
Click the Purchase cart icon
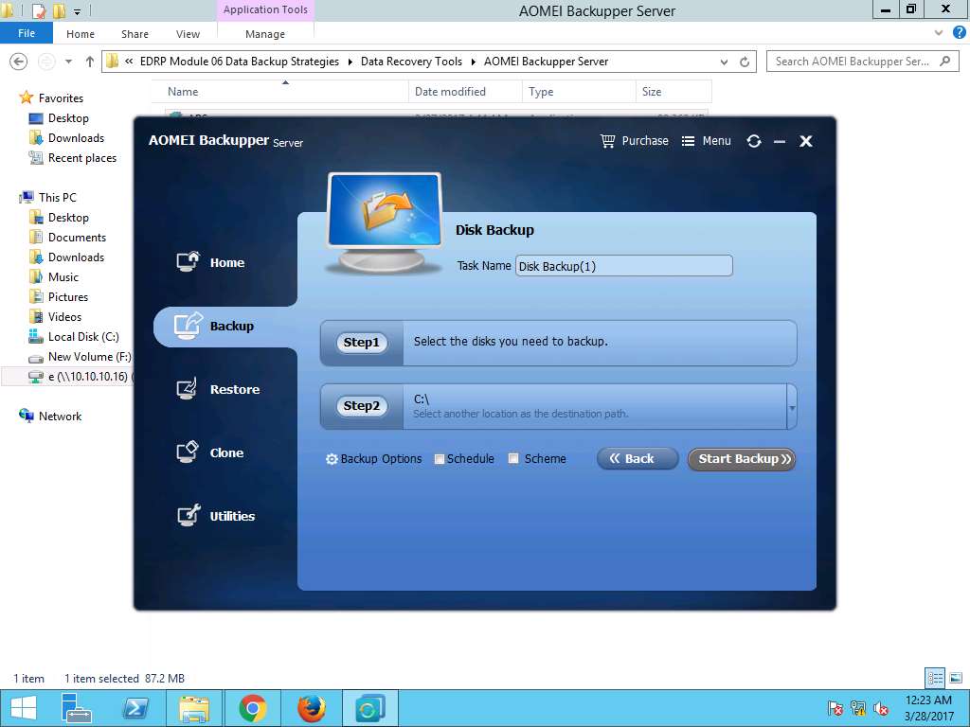coord(607,141)
